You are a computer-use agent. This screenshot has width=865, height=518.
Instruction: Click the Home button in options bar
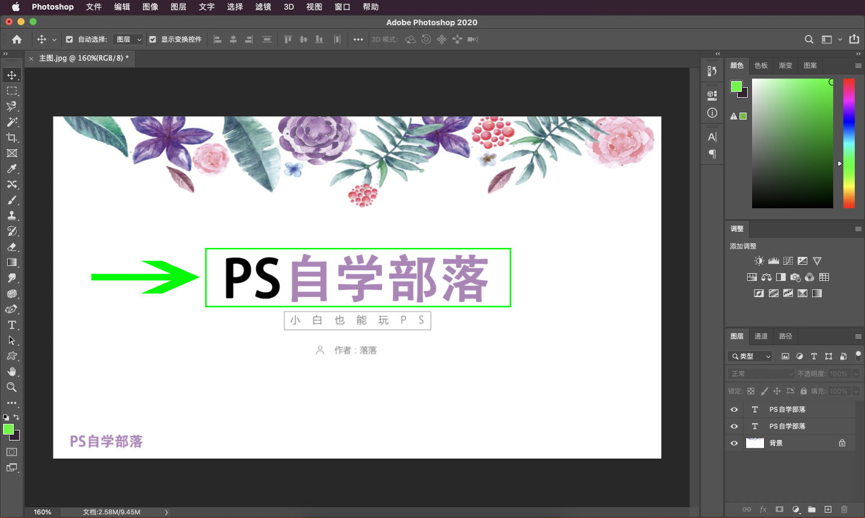point(16,39)
